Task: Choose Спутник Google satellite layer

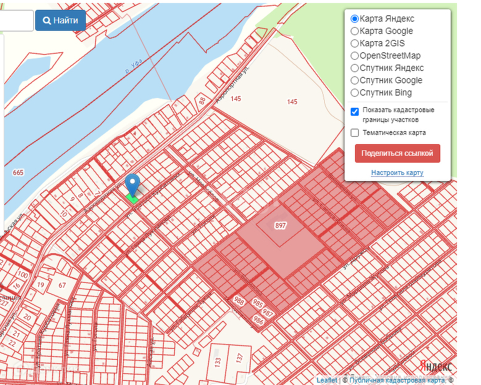Action: (354, 80)
